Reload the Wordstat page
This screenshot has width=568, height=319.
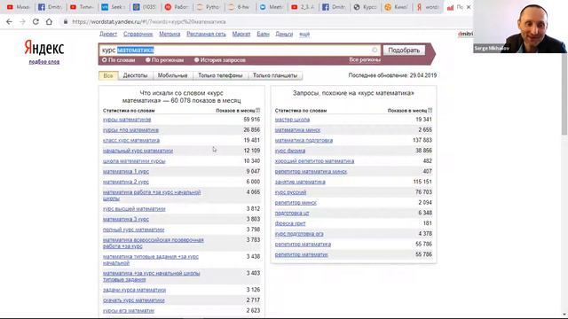[35, 21]
